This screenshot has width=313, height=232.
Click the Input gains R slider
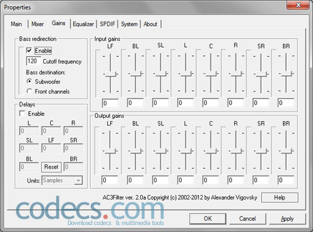point(236,74)
